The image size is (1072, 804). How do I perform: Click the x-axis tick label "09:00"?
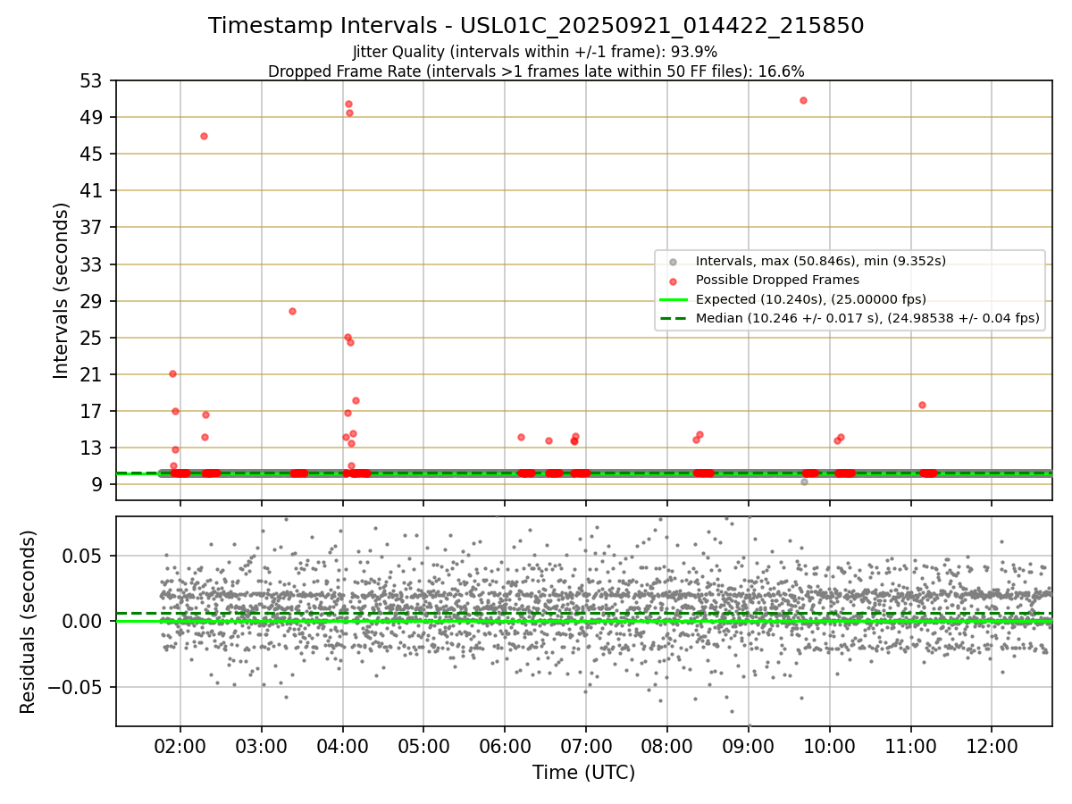coord(749,747)
